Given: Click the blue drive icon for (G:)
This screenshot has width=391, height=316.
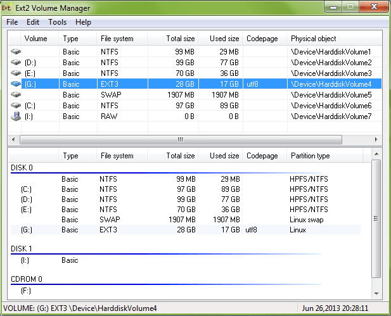Looking at the screenshot, I should [x=15, y=84].
